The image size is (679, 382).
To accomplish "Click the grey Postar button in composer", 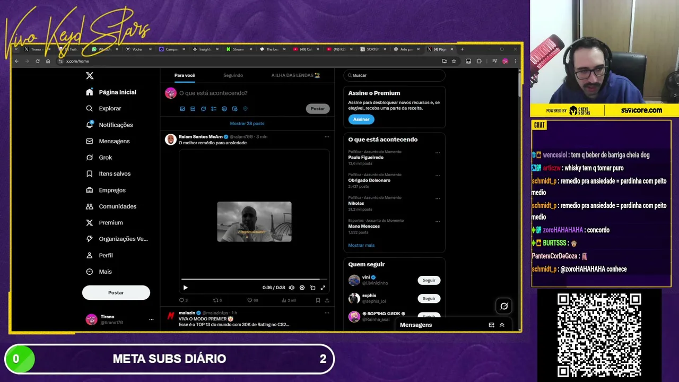I will pyautogui.click(x=318, y=109).
